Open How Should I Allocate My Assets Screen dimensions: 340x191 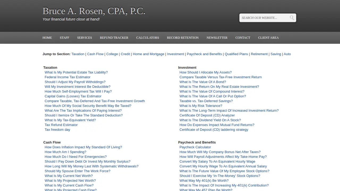tap(206, 72)
